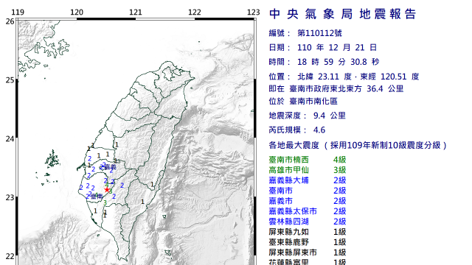Click the report title 中央氣象局地震報告
Image resolution: width=472 pixels, height=265 pixels.
342,14
